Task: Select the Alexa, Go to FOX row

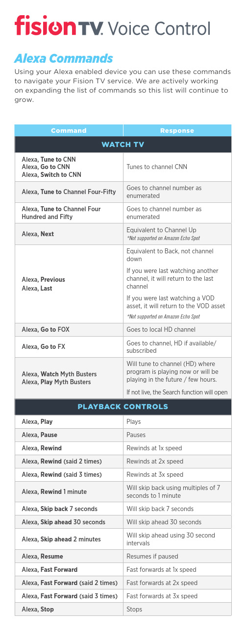Action: pyautogui.click(x=123, y=330)
